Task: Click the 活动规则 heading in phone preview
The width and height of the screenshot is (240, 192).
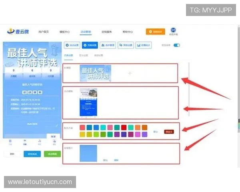Action: (32, 92)
